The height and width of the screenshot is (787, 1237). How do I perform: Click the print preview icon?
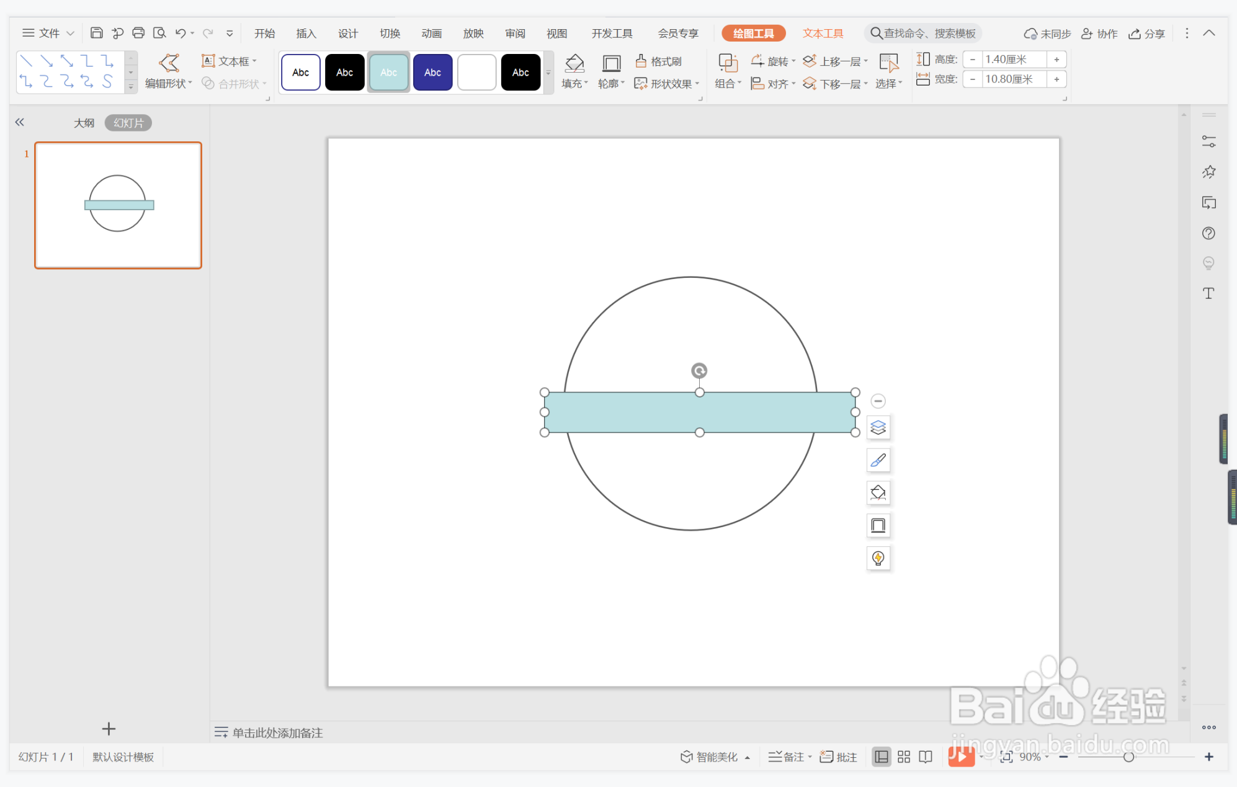point(159,33)
